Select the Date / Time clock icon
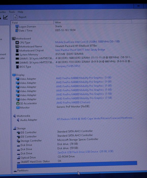Viewport: 147px width, 178px height. point(17,31)
